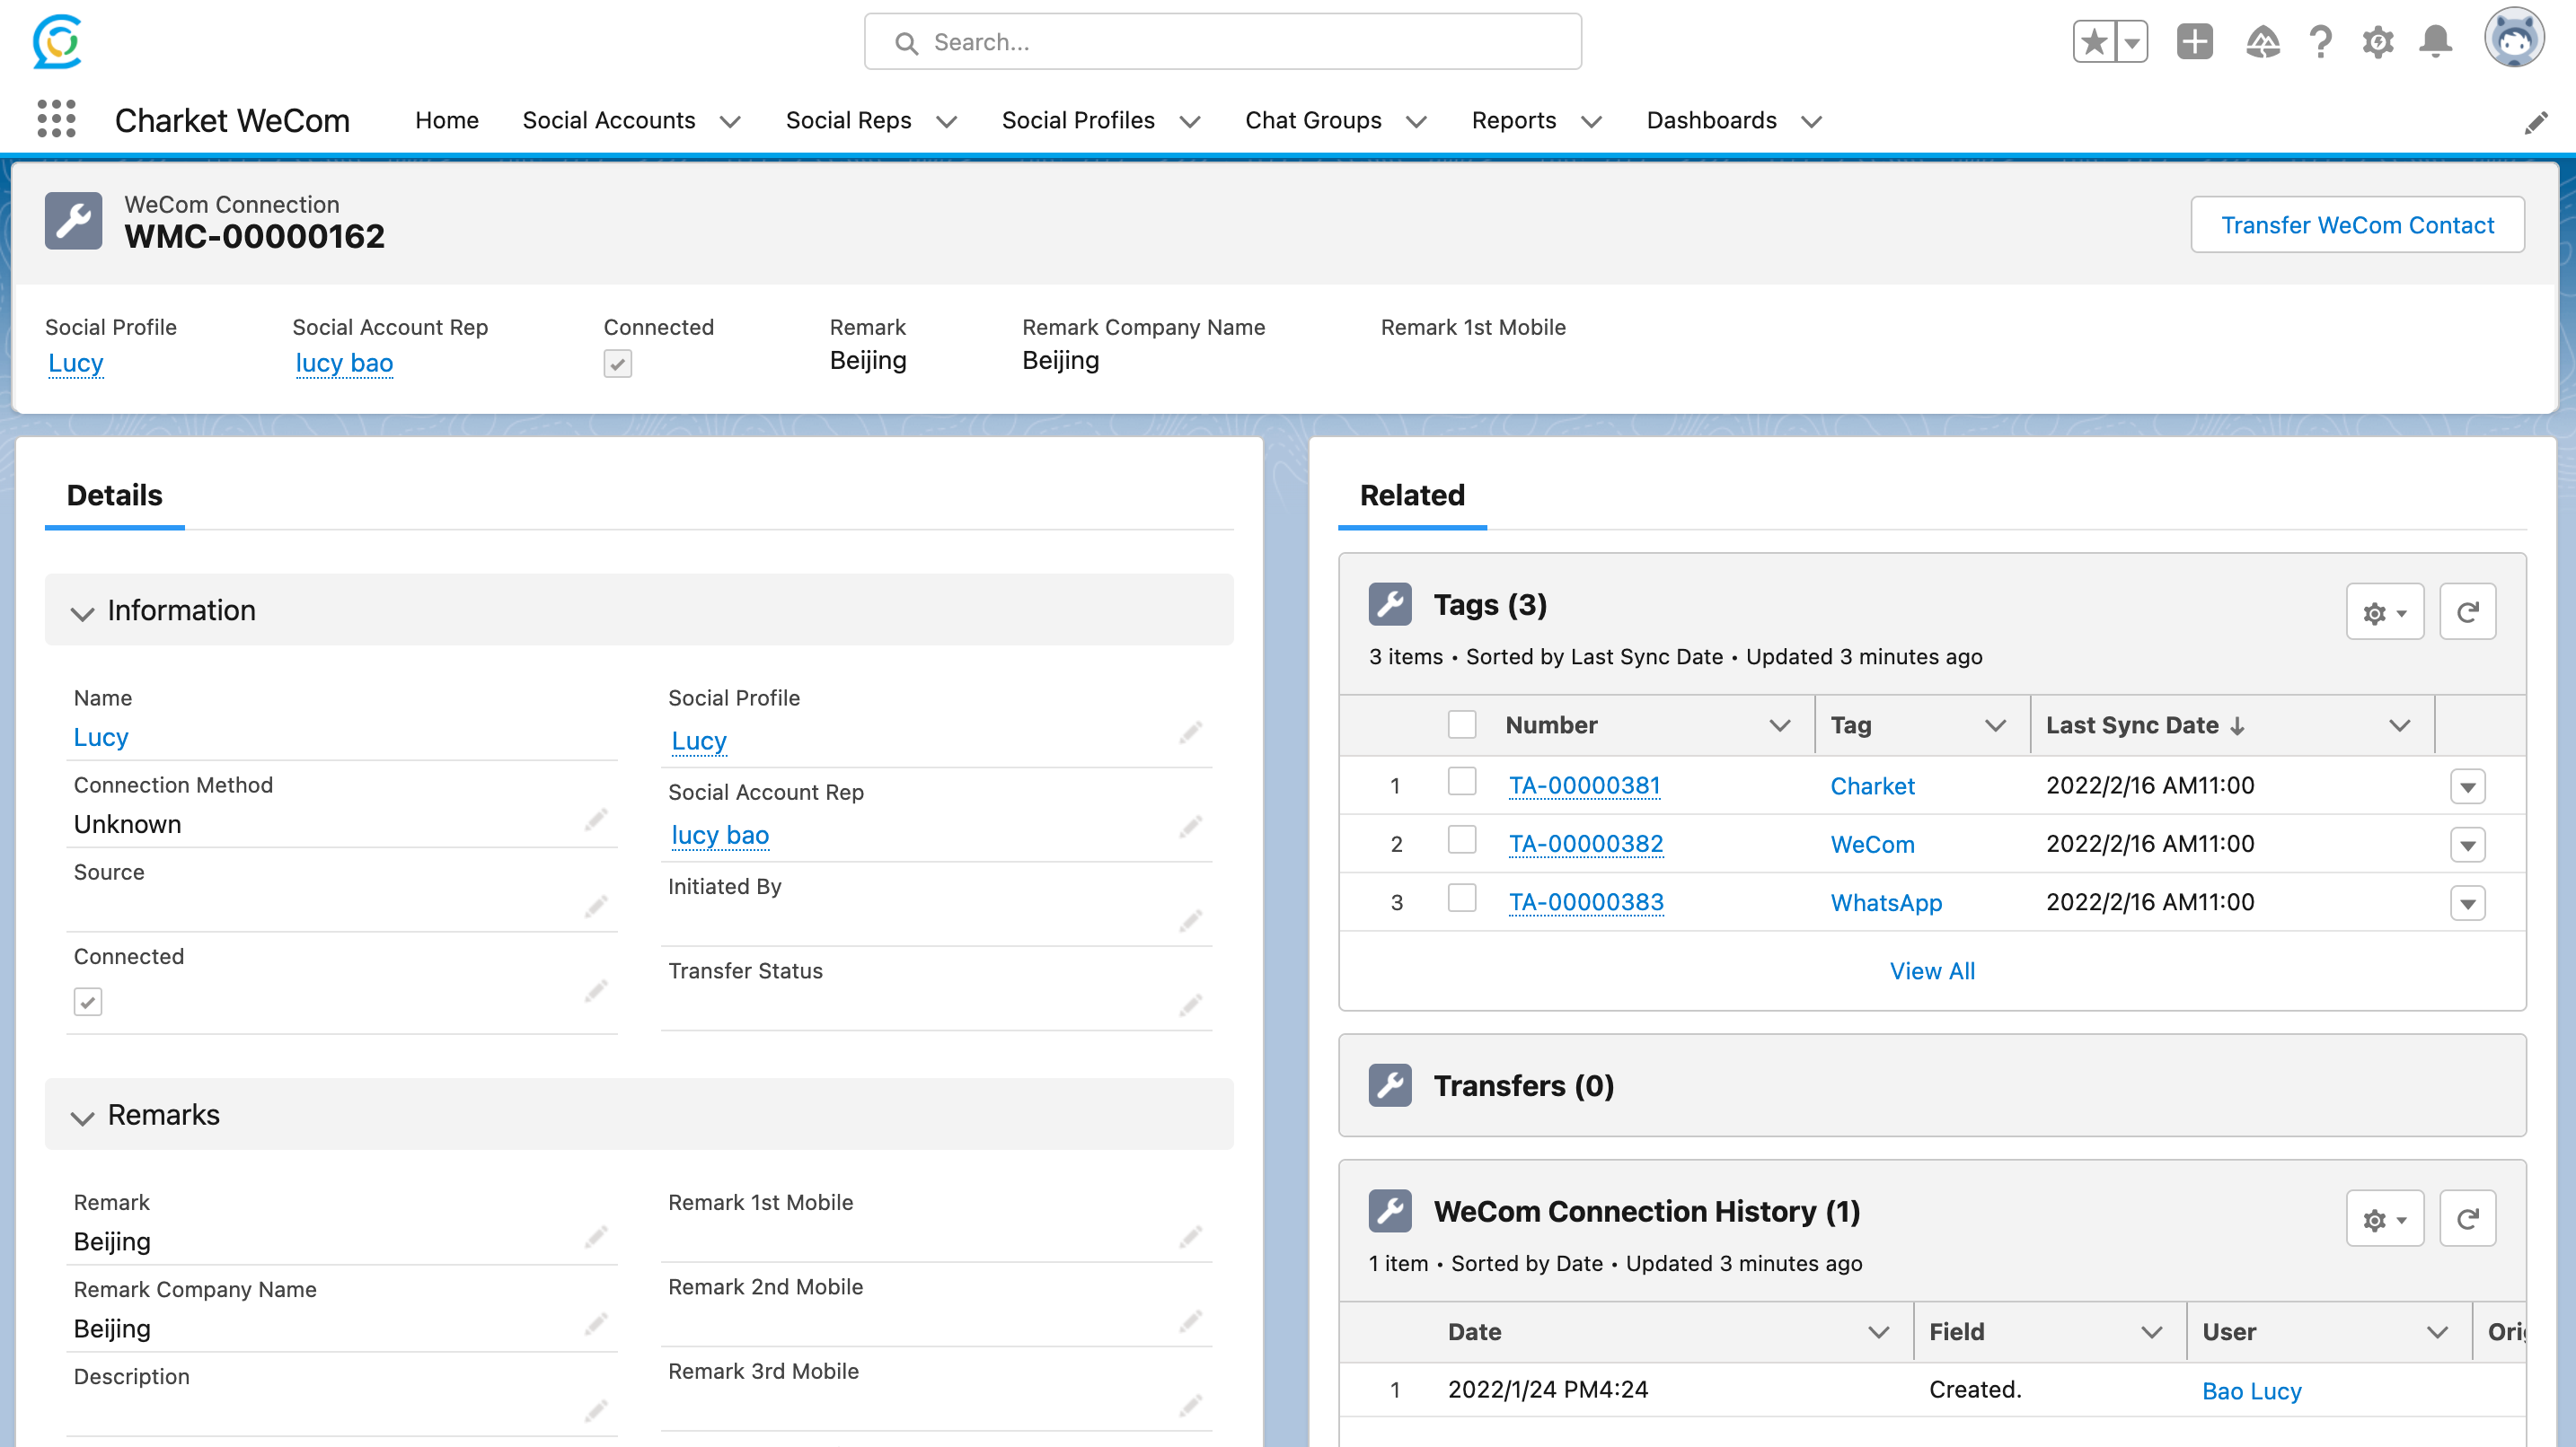Screen dimensions: 2576x1447
Task: Open Social Accounts nav dropdown chevron
Action: point(730,122)
